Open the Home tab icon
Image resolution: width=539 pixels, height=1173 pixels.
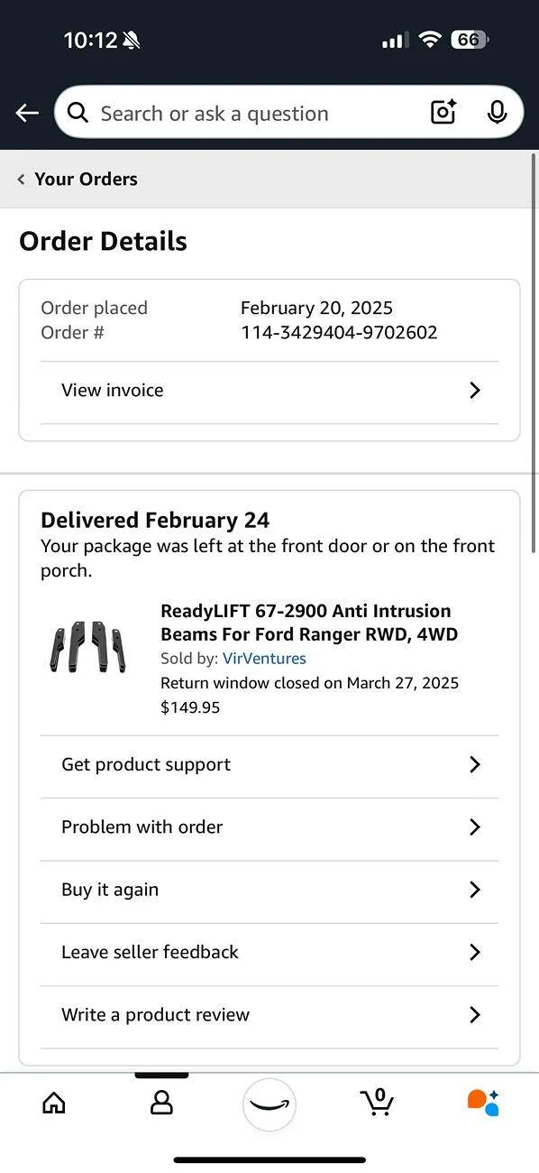pyautogui.click(x=53, y=1102)
